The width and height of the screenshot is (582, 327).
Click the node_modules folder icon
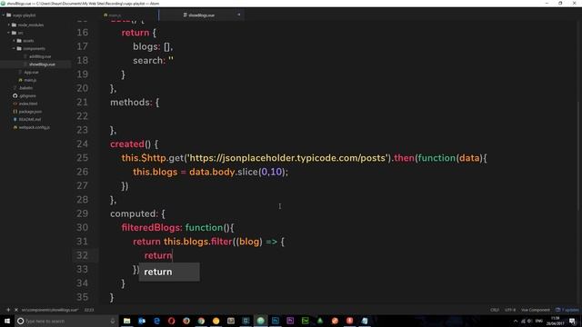coord(14,25)
